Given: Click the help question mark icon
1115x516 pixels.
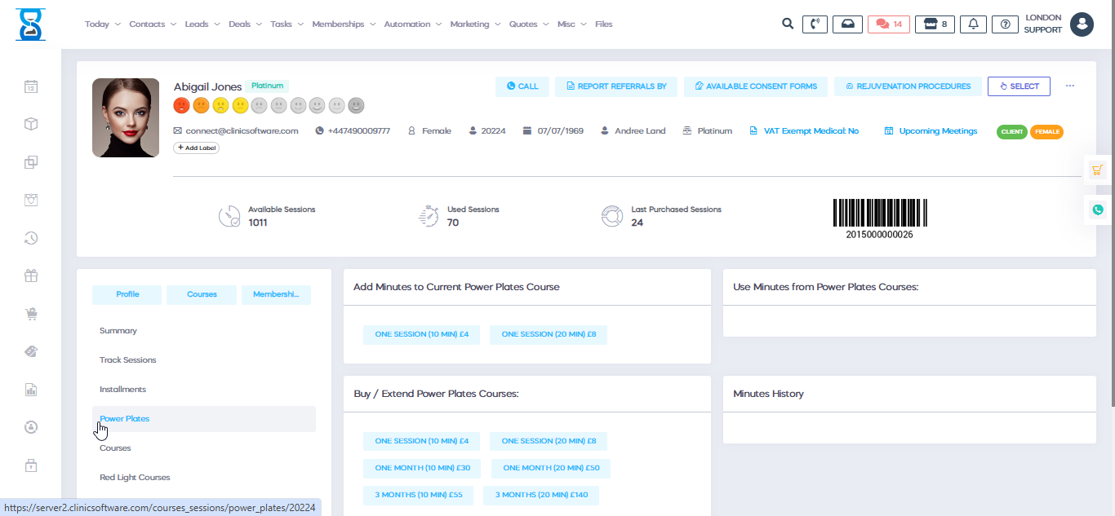Looking at the screenshot, I should coord(1005,24).
